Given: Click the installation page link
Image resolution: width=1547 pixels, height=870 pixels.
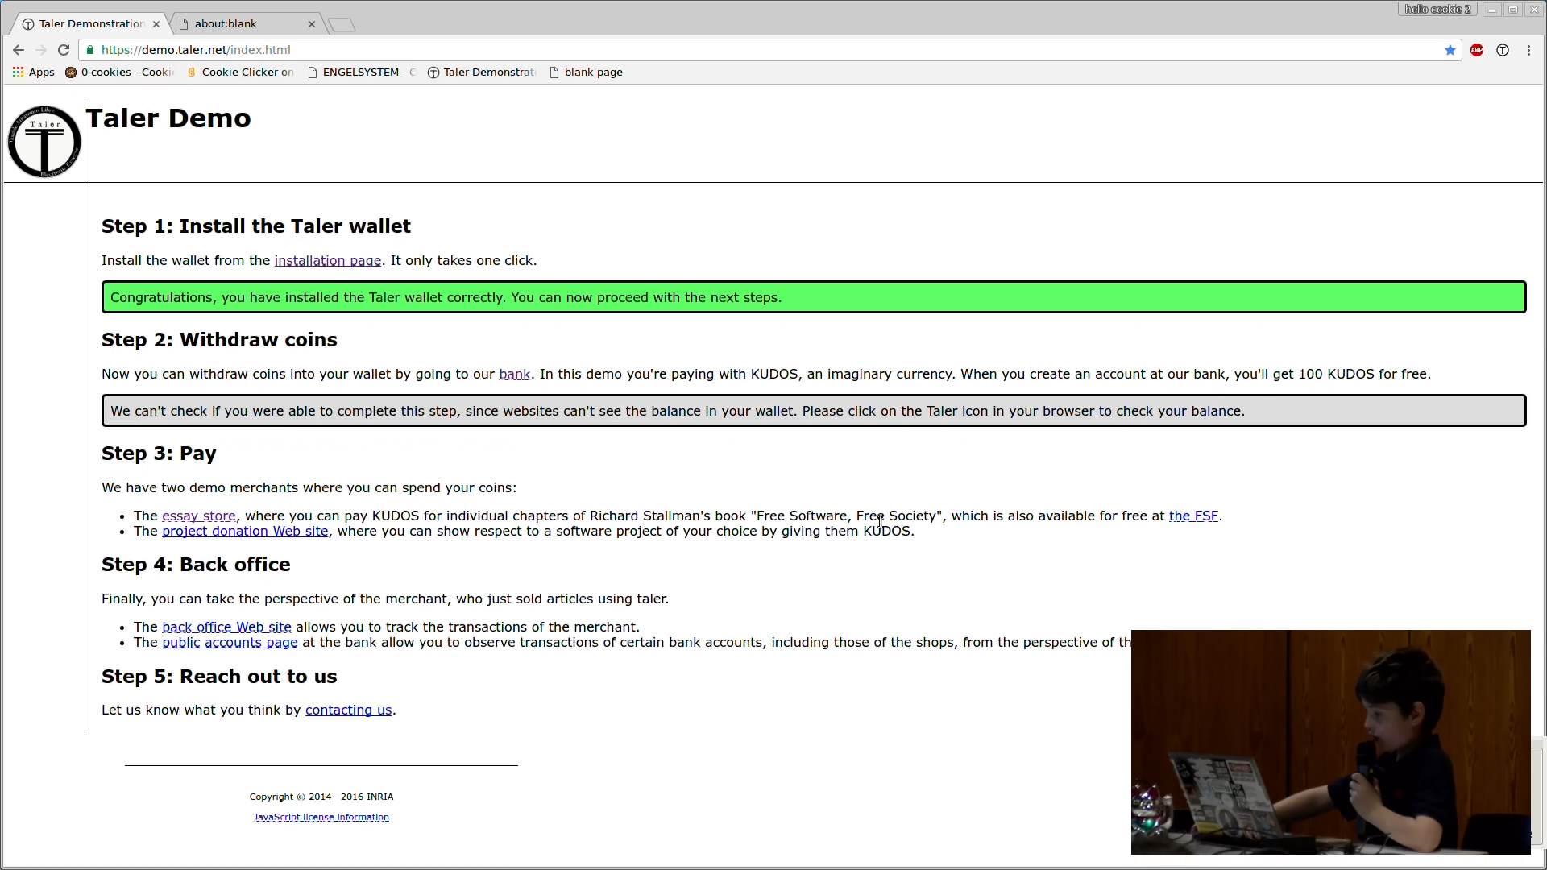Looking at the screenshot, I should point(327,261).
